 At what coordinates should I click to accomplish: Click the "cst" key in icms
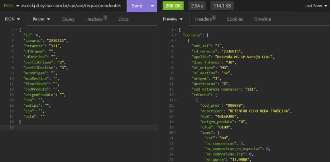click(210, 138)
